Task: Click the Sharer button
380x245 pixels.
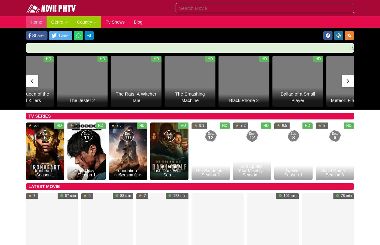Action: coord(37,36)
